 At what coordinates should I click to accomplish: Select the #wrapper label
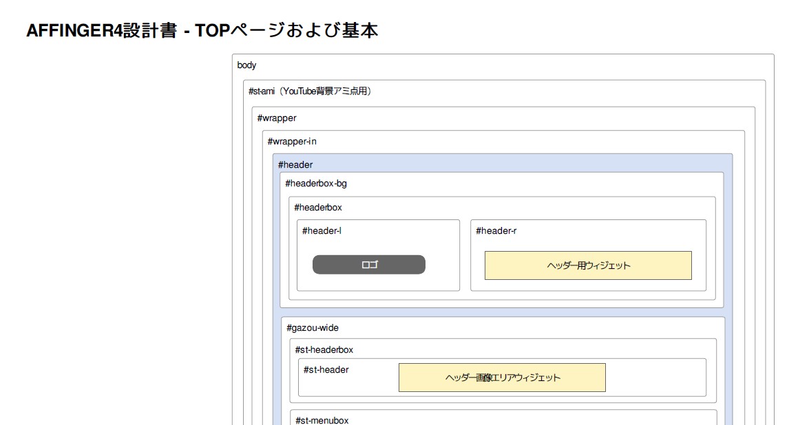pyautogui.click(x=277, y=118)
